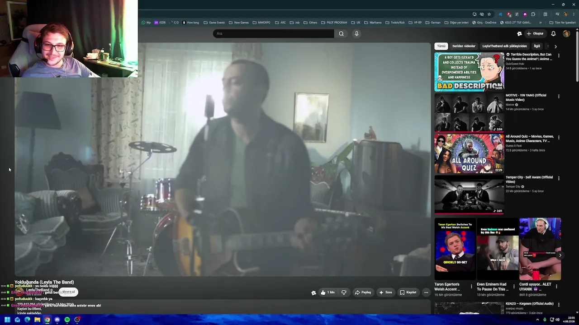Viewport: 579px width, 325px height.
Task: Open the 'Even Eminem Had To Pause' short
Action: coord(498,249)
